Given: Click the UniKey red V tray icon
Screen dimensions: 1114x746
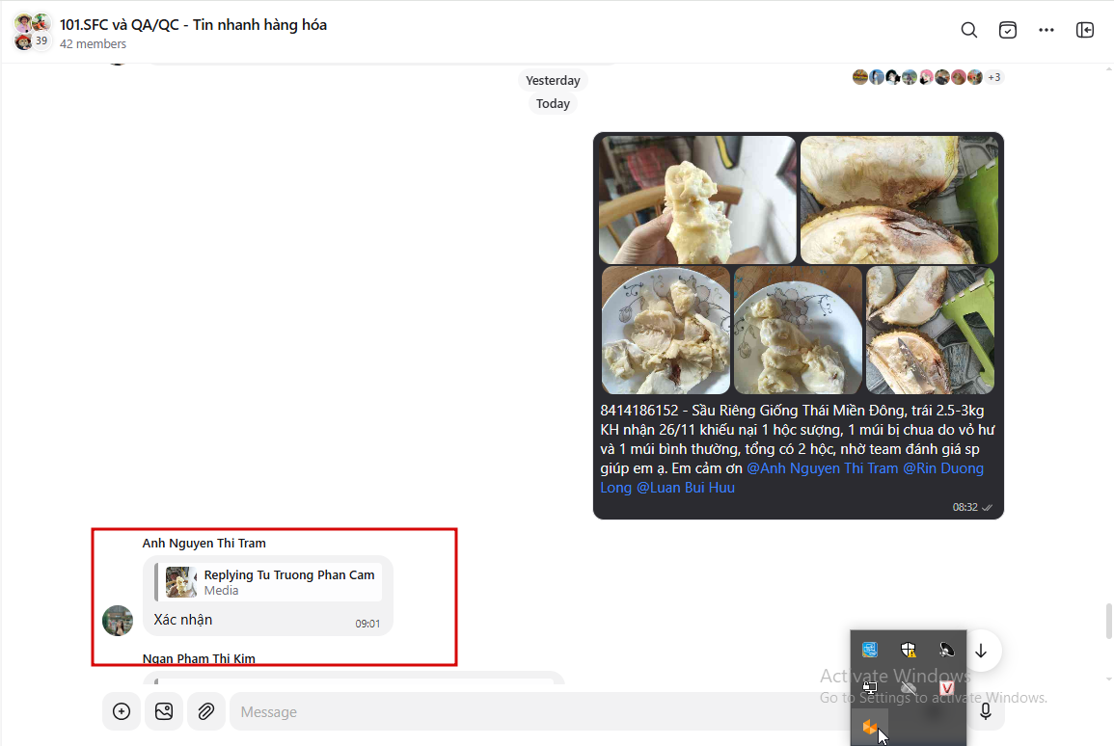Looking at the screenshot, I should [x=946, y=688].
